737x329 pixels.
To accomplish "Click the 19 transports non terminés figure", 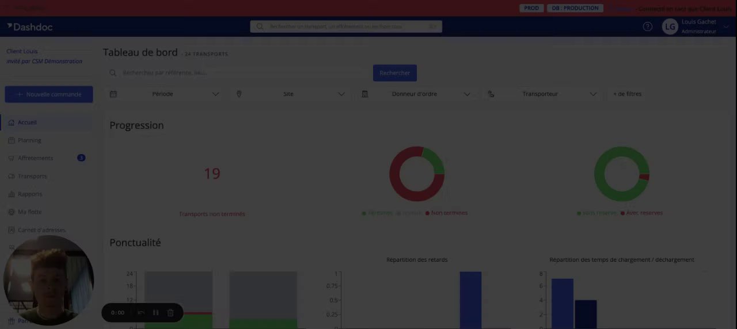I will [212, 174].
